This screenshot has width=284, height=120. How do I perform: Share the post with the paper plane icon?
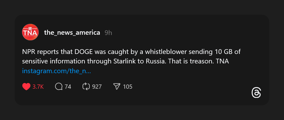pos(117,87)
